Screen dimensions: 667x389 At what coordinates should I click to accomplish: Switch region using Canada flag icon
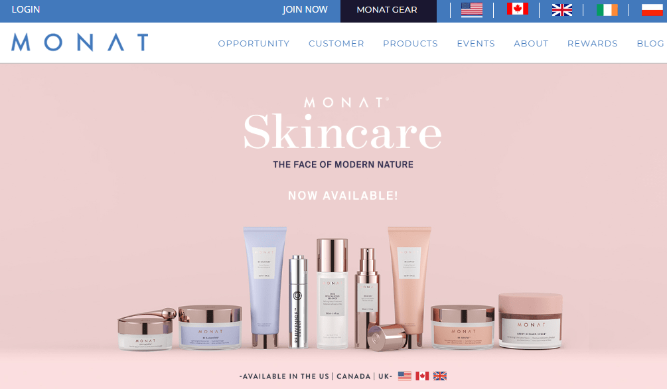[517, 9]
